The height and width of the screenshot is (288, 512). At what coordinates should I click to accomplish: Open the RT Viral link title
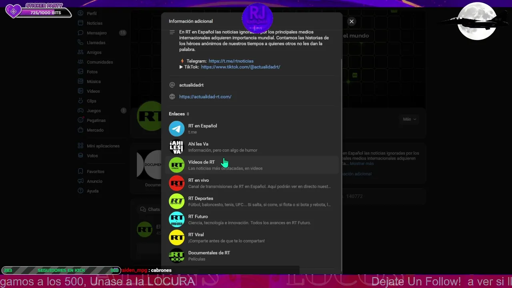tap(196, 235)
